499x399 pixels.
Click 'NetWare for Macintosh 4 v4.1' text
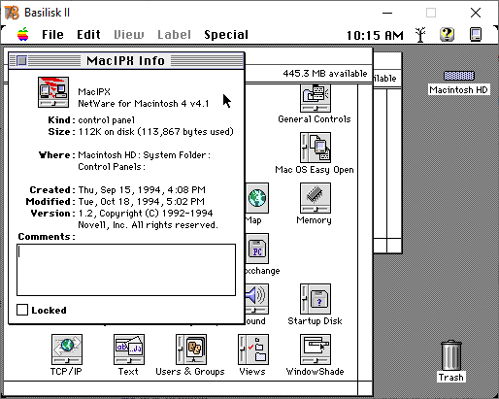pos(144,104)
